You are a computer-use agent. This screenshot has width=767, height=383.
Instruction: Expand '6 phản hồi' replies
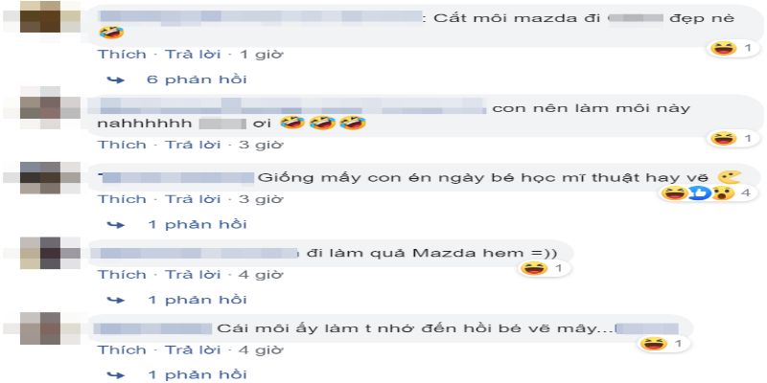pos(197,79)
